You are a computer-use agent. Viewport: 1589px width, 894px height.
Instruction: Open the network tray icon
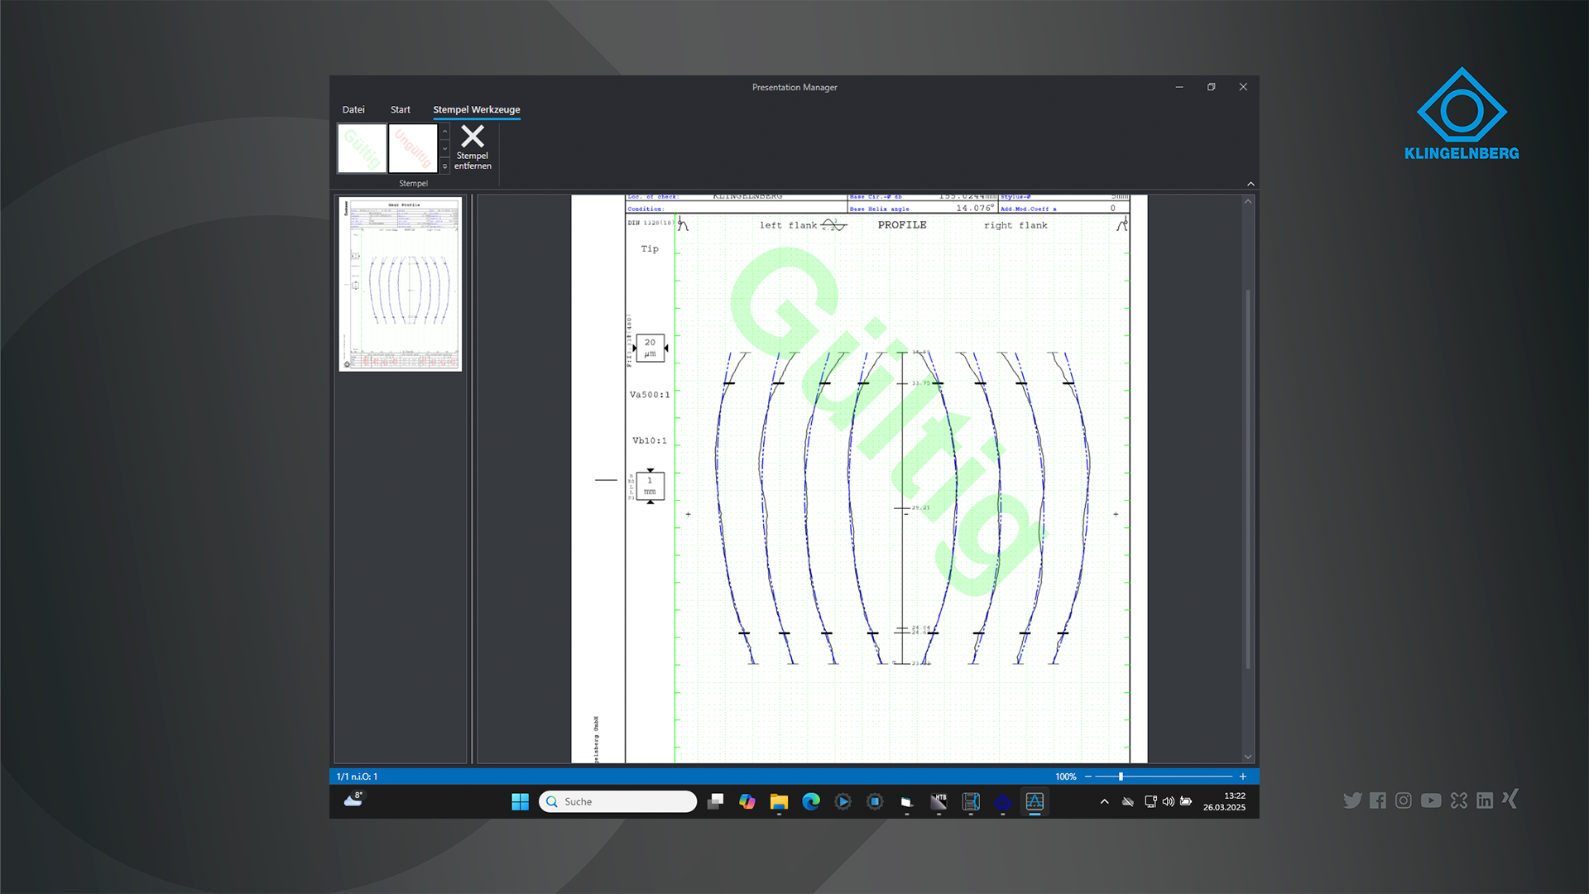1150,801
